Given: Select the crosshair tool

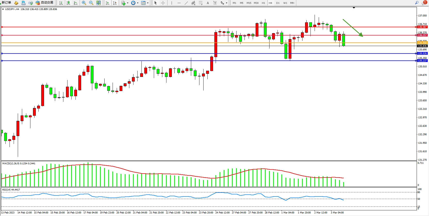Looking at the screenshot, I should (163, 3).
